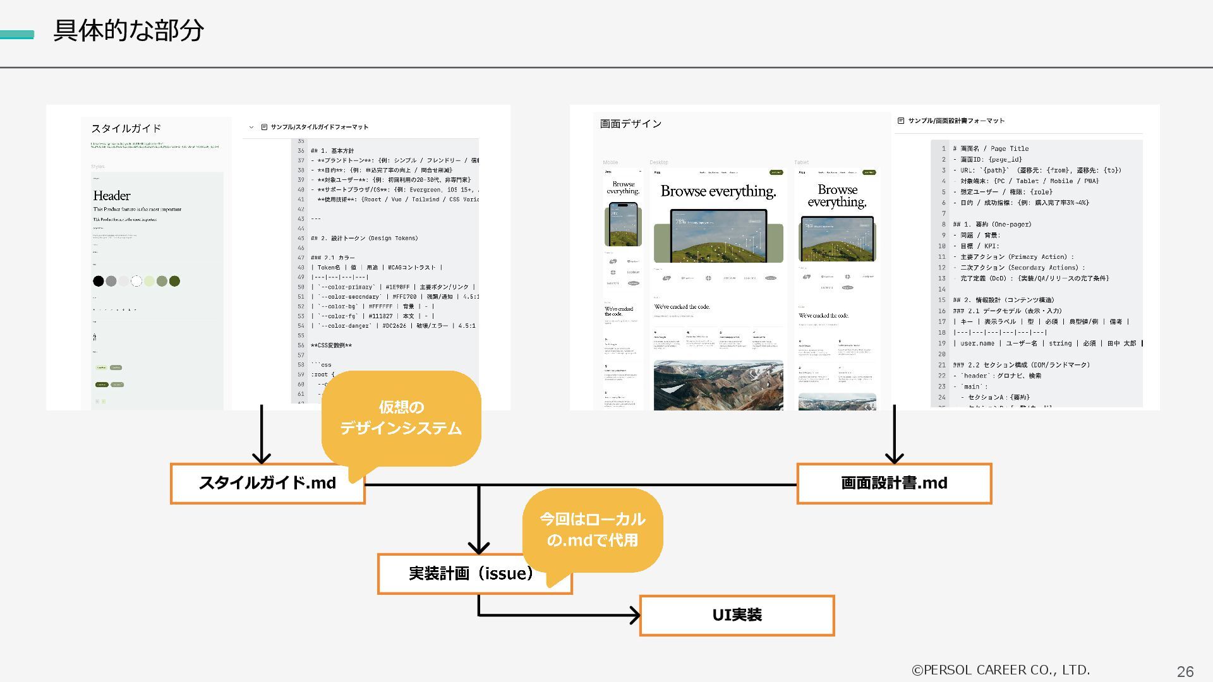Click the 具体的な部分 slide title
This screenshot has width=1213, height=682.
click(x=129, y=30)
